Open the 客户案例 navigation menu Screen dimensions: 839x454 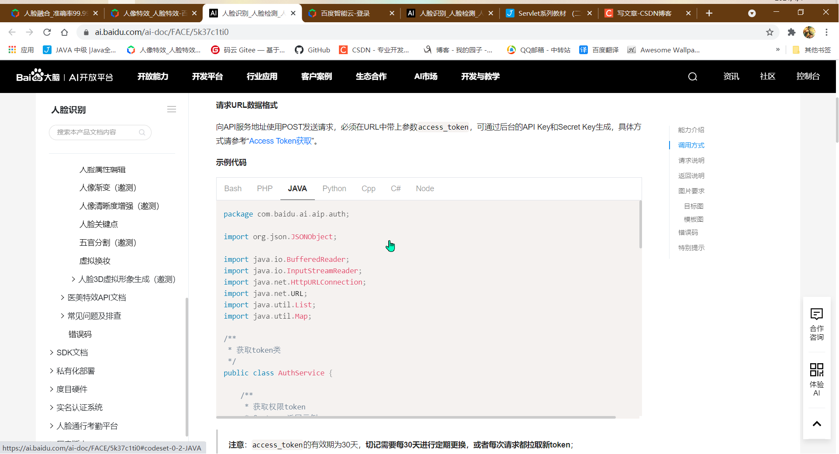click(x=317, y=76)
